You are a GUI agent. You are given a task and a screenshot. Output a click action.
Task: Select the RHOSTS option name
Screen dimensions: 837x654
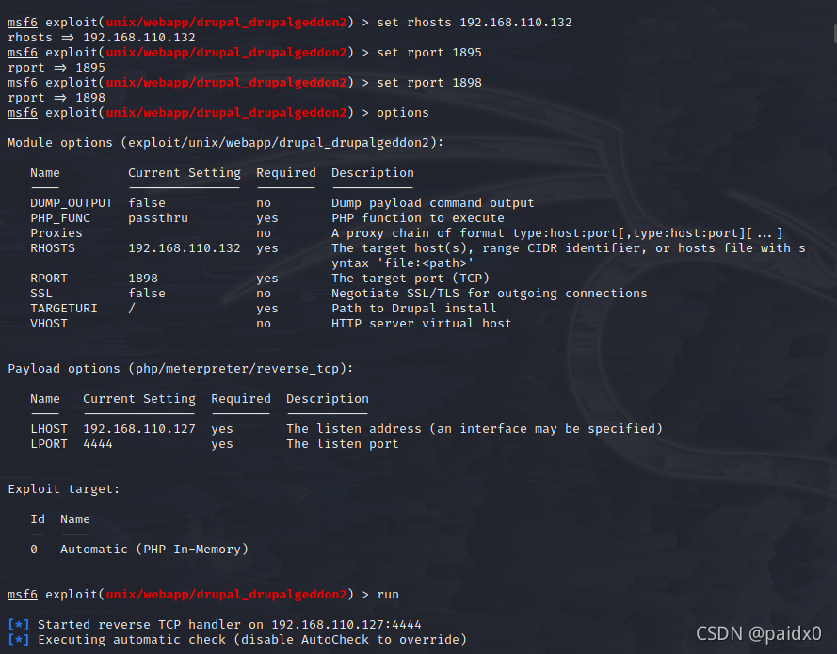53,248
